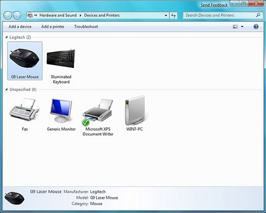Click the Category value 'Mouse'

96,204
